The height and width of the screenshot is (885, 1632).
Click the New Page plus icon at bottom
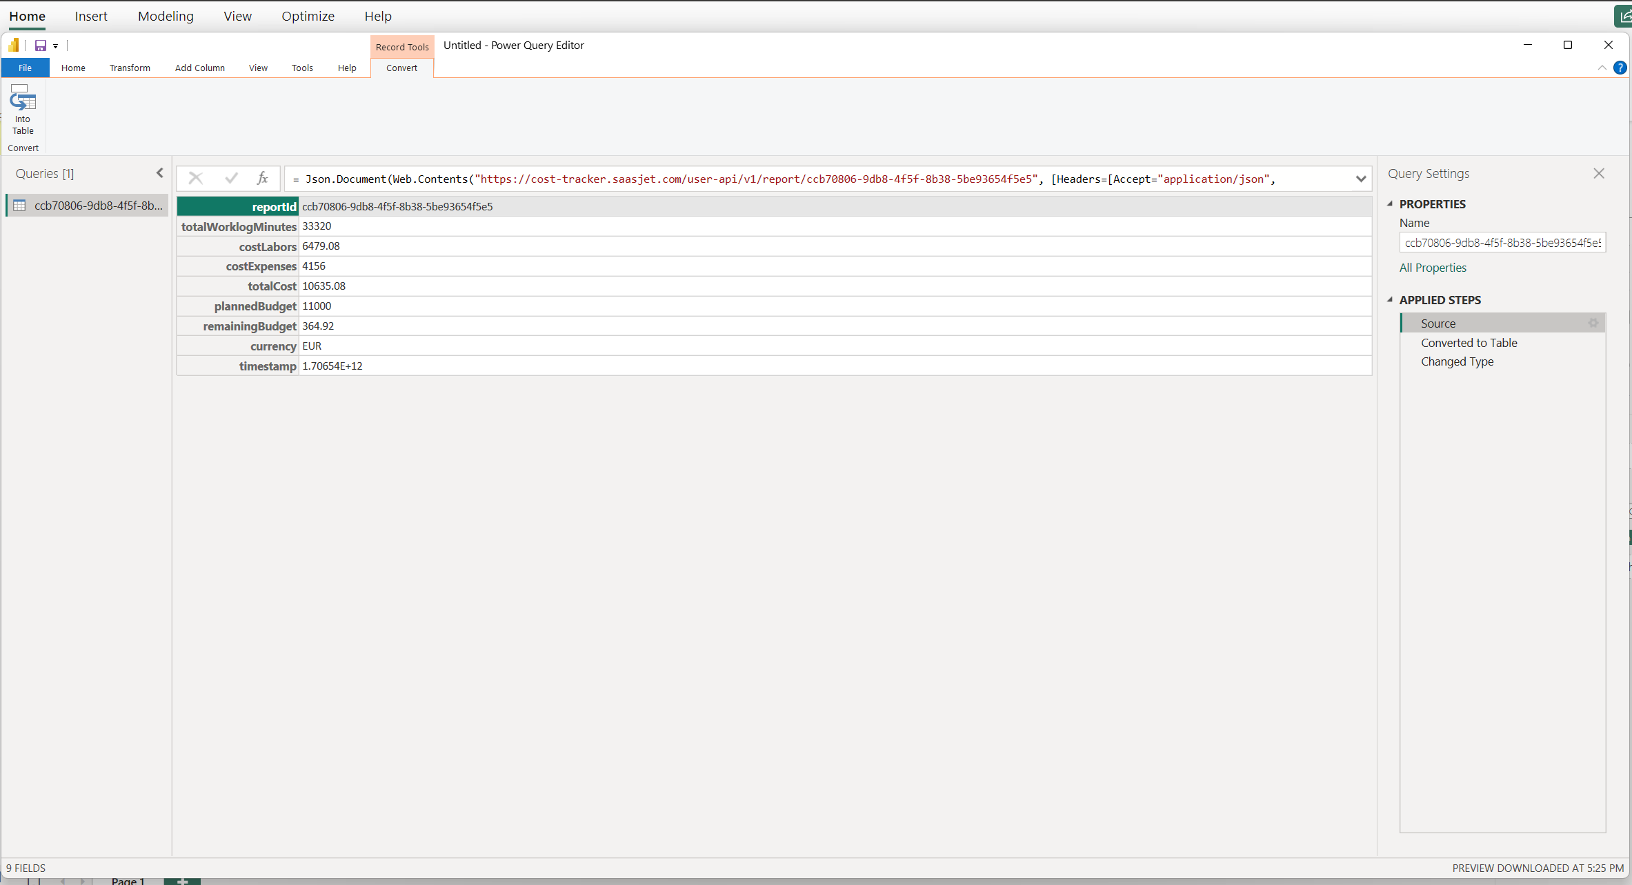point(181,881)
